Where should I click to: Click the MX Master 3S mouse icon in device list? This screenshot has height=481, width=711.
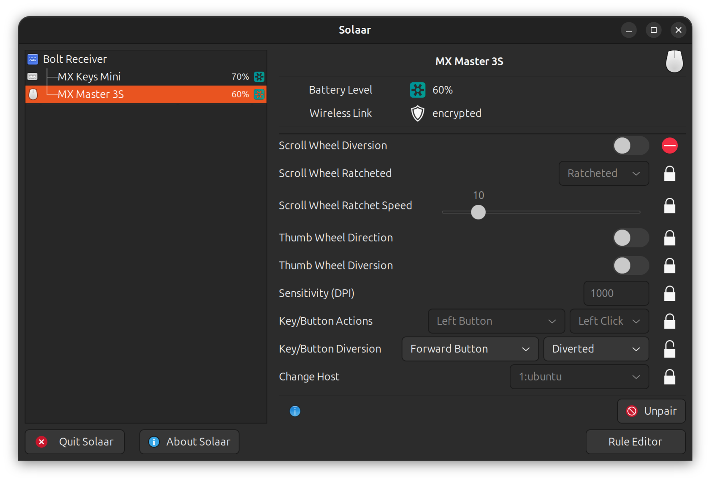coord(33,94)
